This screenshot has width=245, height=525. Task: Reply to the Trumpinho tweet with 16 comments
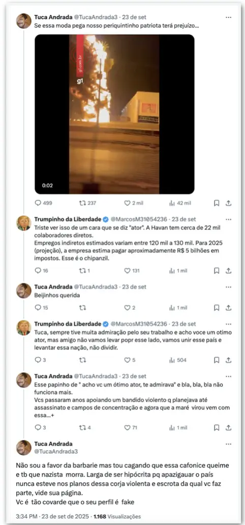point(38,271)
